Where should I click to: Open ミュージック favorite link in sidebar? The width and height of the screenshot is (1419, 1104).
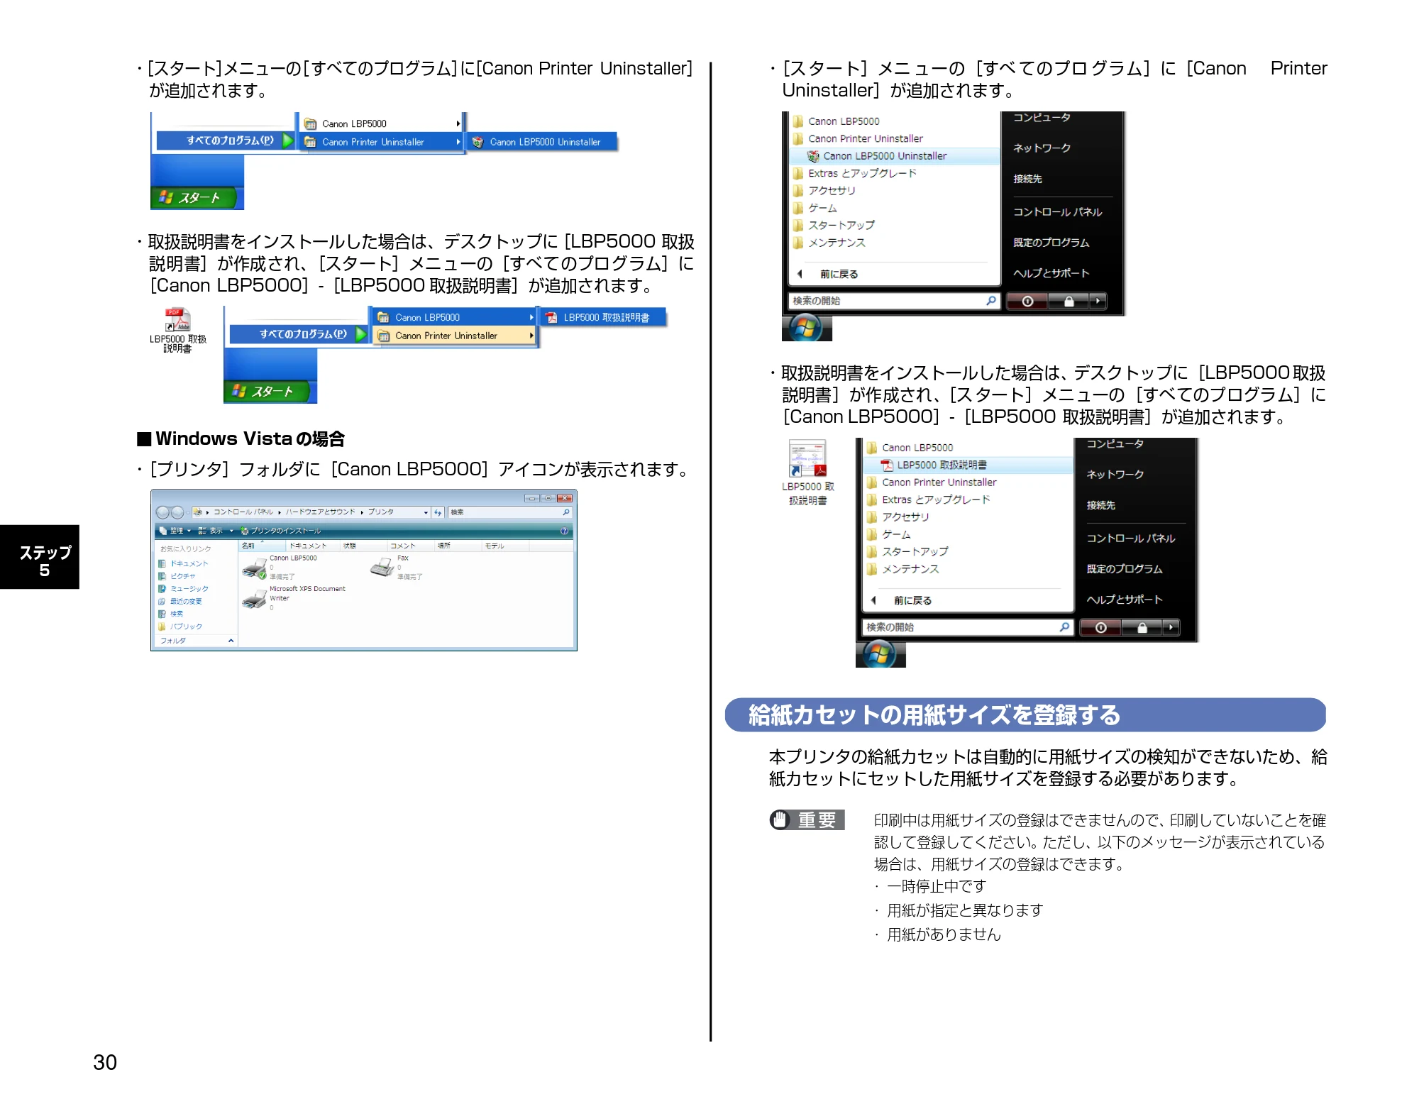point(184,589)
